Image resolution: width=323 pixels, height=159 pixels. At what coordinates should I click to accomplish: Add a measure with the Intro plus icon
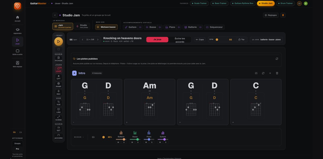click(270, 73)
